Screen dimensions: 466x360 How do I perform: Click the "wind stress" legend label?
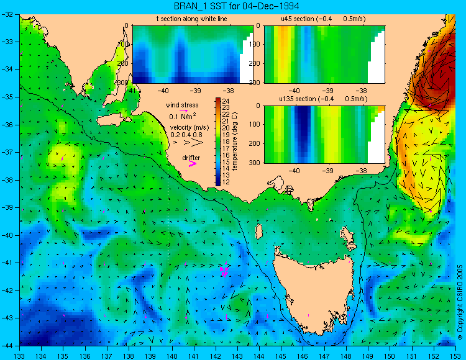click(x=182, y=105)
